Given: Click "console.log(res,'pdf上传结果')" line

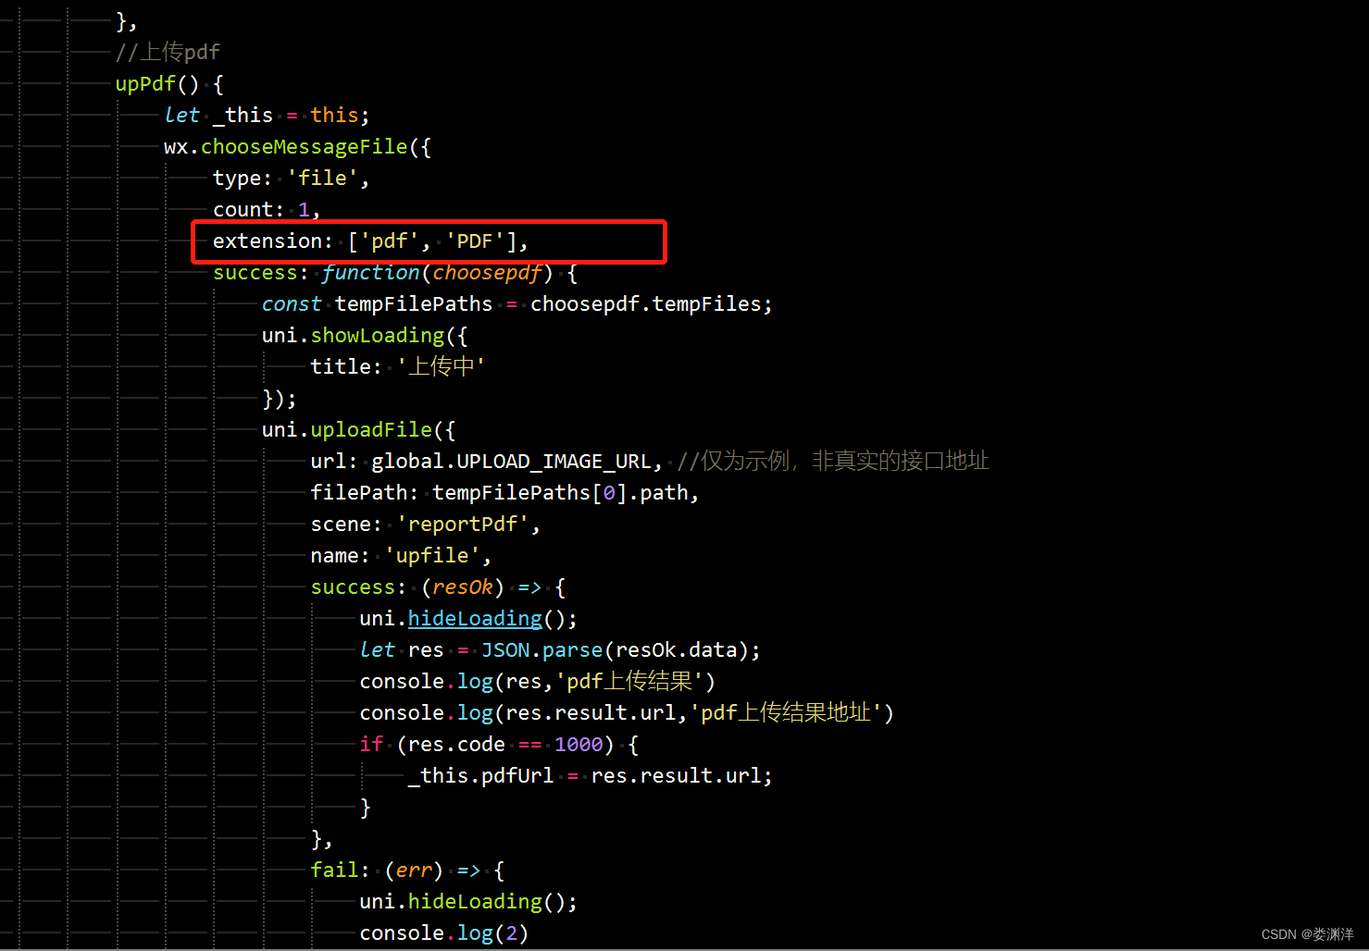Looking at the screenshot, I should pos(537,681).
